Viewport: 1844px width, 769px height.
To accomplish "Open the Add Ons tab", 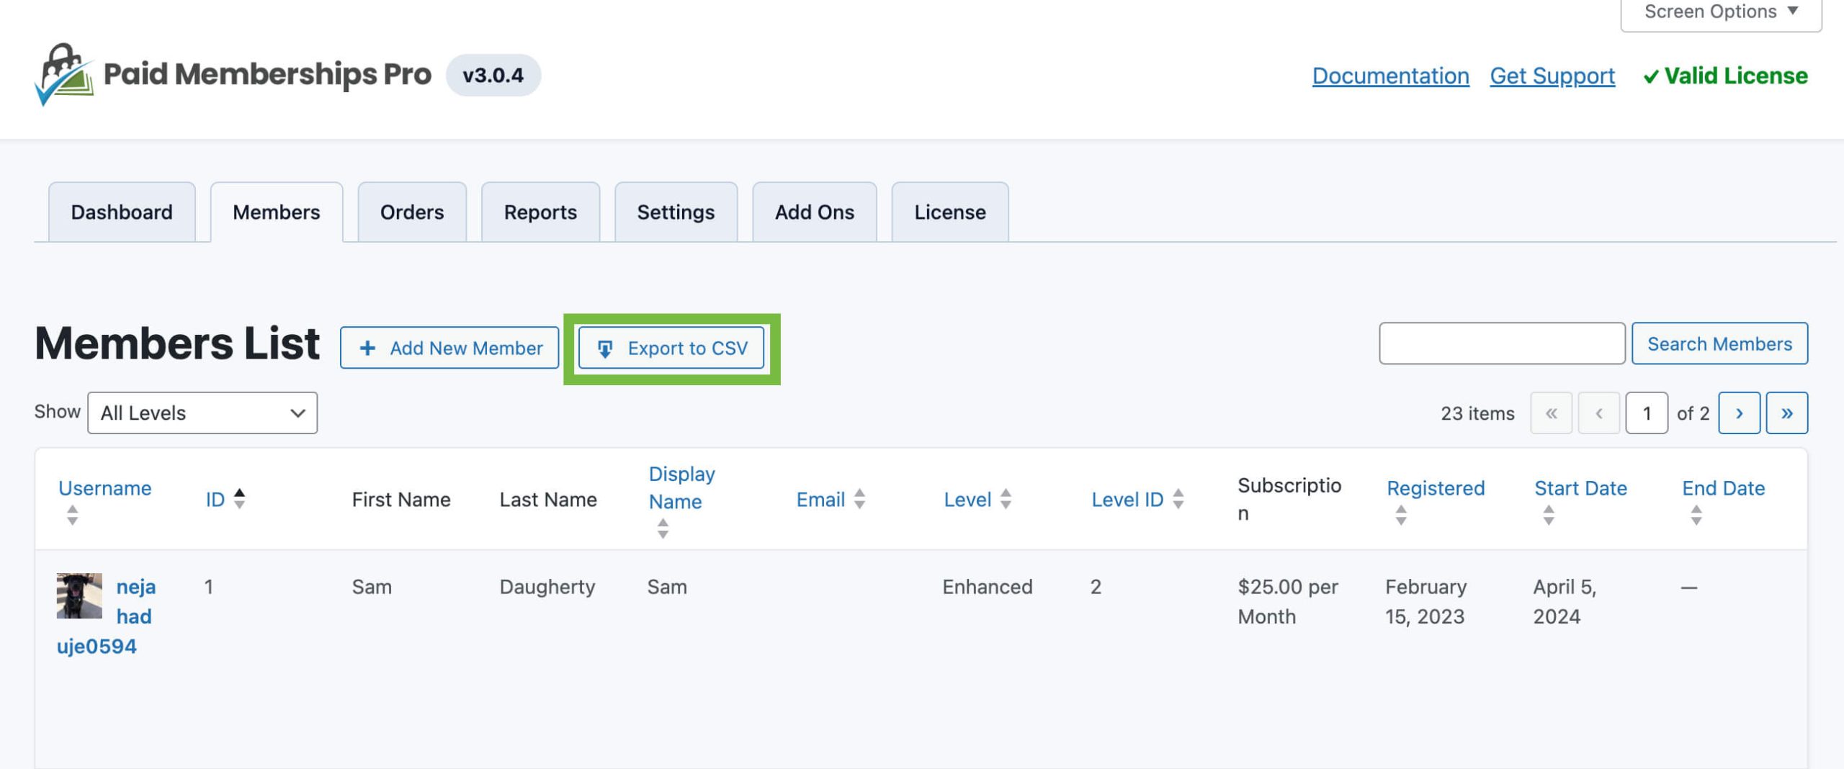I will [815, 212].
